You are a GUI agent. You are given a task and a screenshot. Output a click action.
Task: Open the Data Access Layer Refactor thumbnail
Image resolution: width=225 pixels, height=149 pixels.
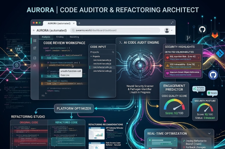click(97, 146)
